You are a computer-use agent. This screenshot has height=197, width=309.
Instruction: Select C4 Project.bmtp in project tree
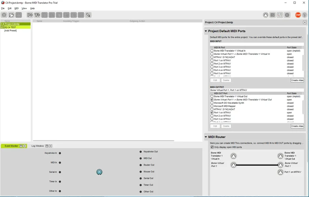15,24
